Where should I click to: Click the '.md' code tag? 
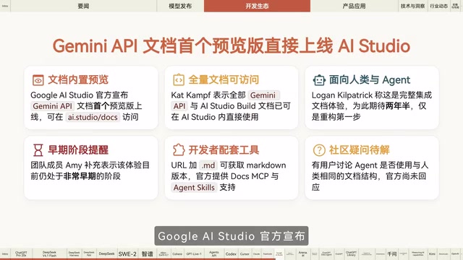[208, 165]
